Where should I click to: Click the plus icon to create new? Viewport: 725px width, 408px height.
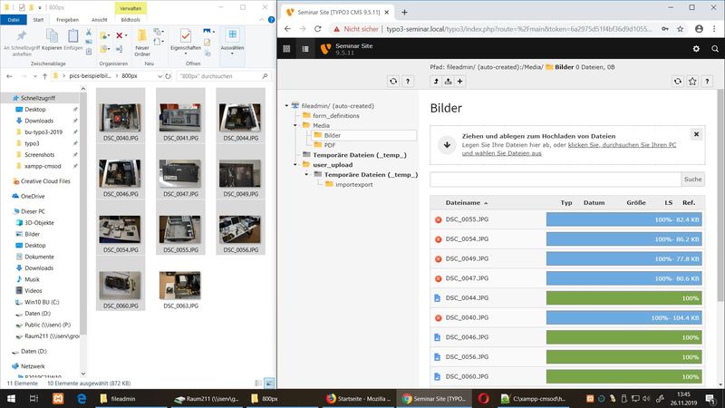(x=460, y=81)
